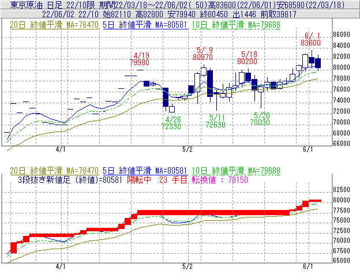This screenshot has height=274, width=360.
Task: Select the lower chart 10日 終値平滑 MA=79688 legend
Action: pos(236,171)
